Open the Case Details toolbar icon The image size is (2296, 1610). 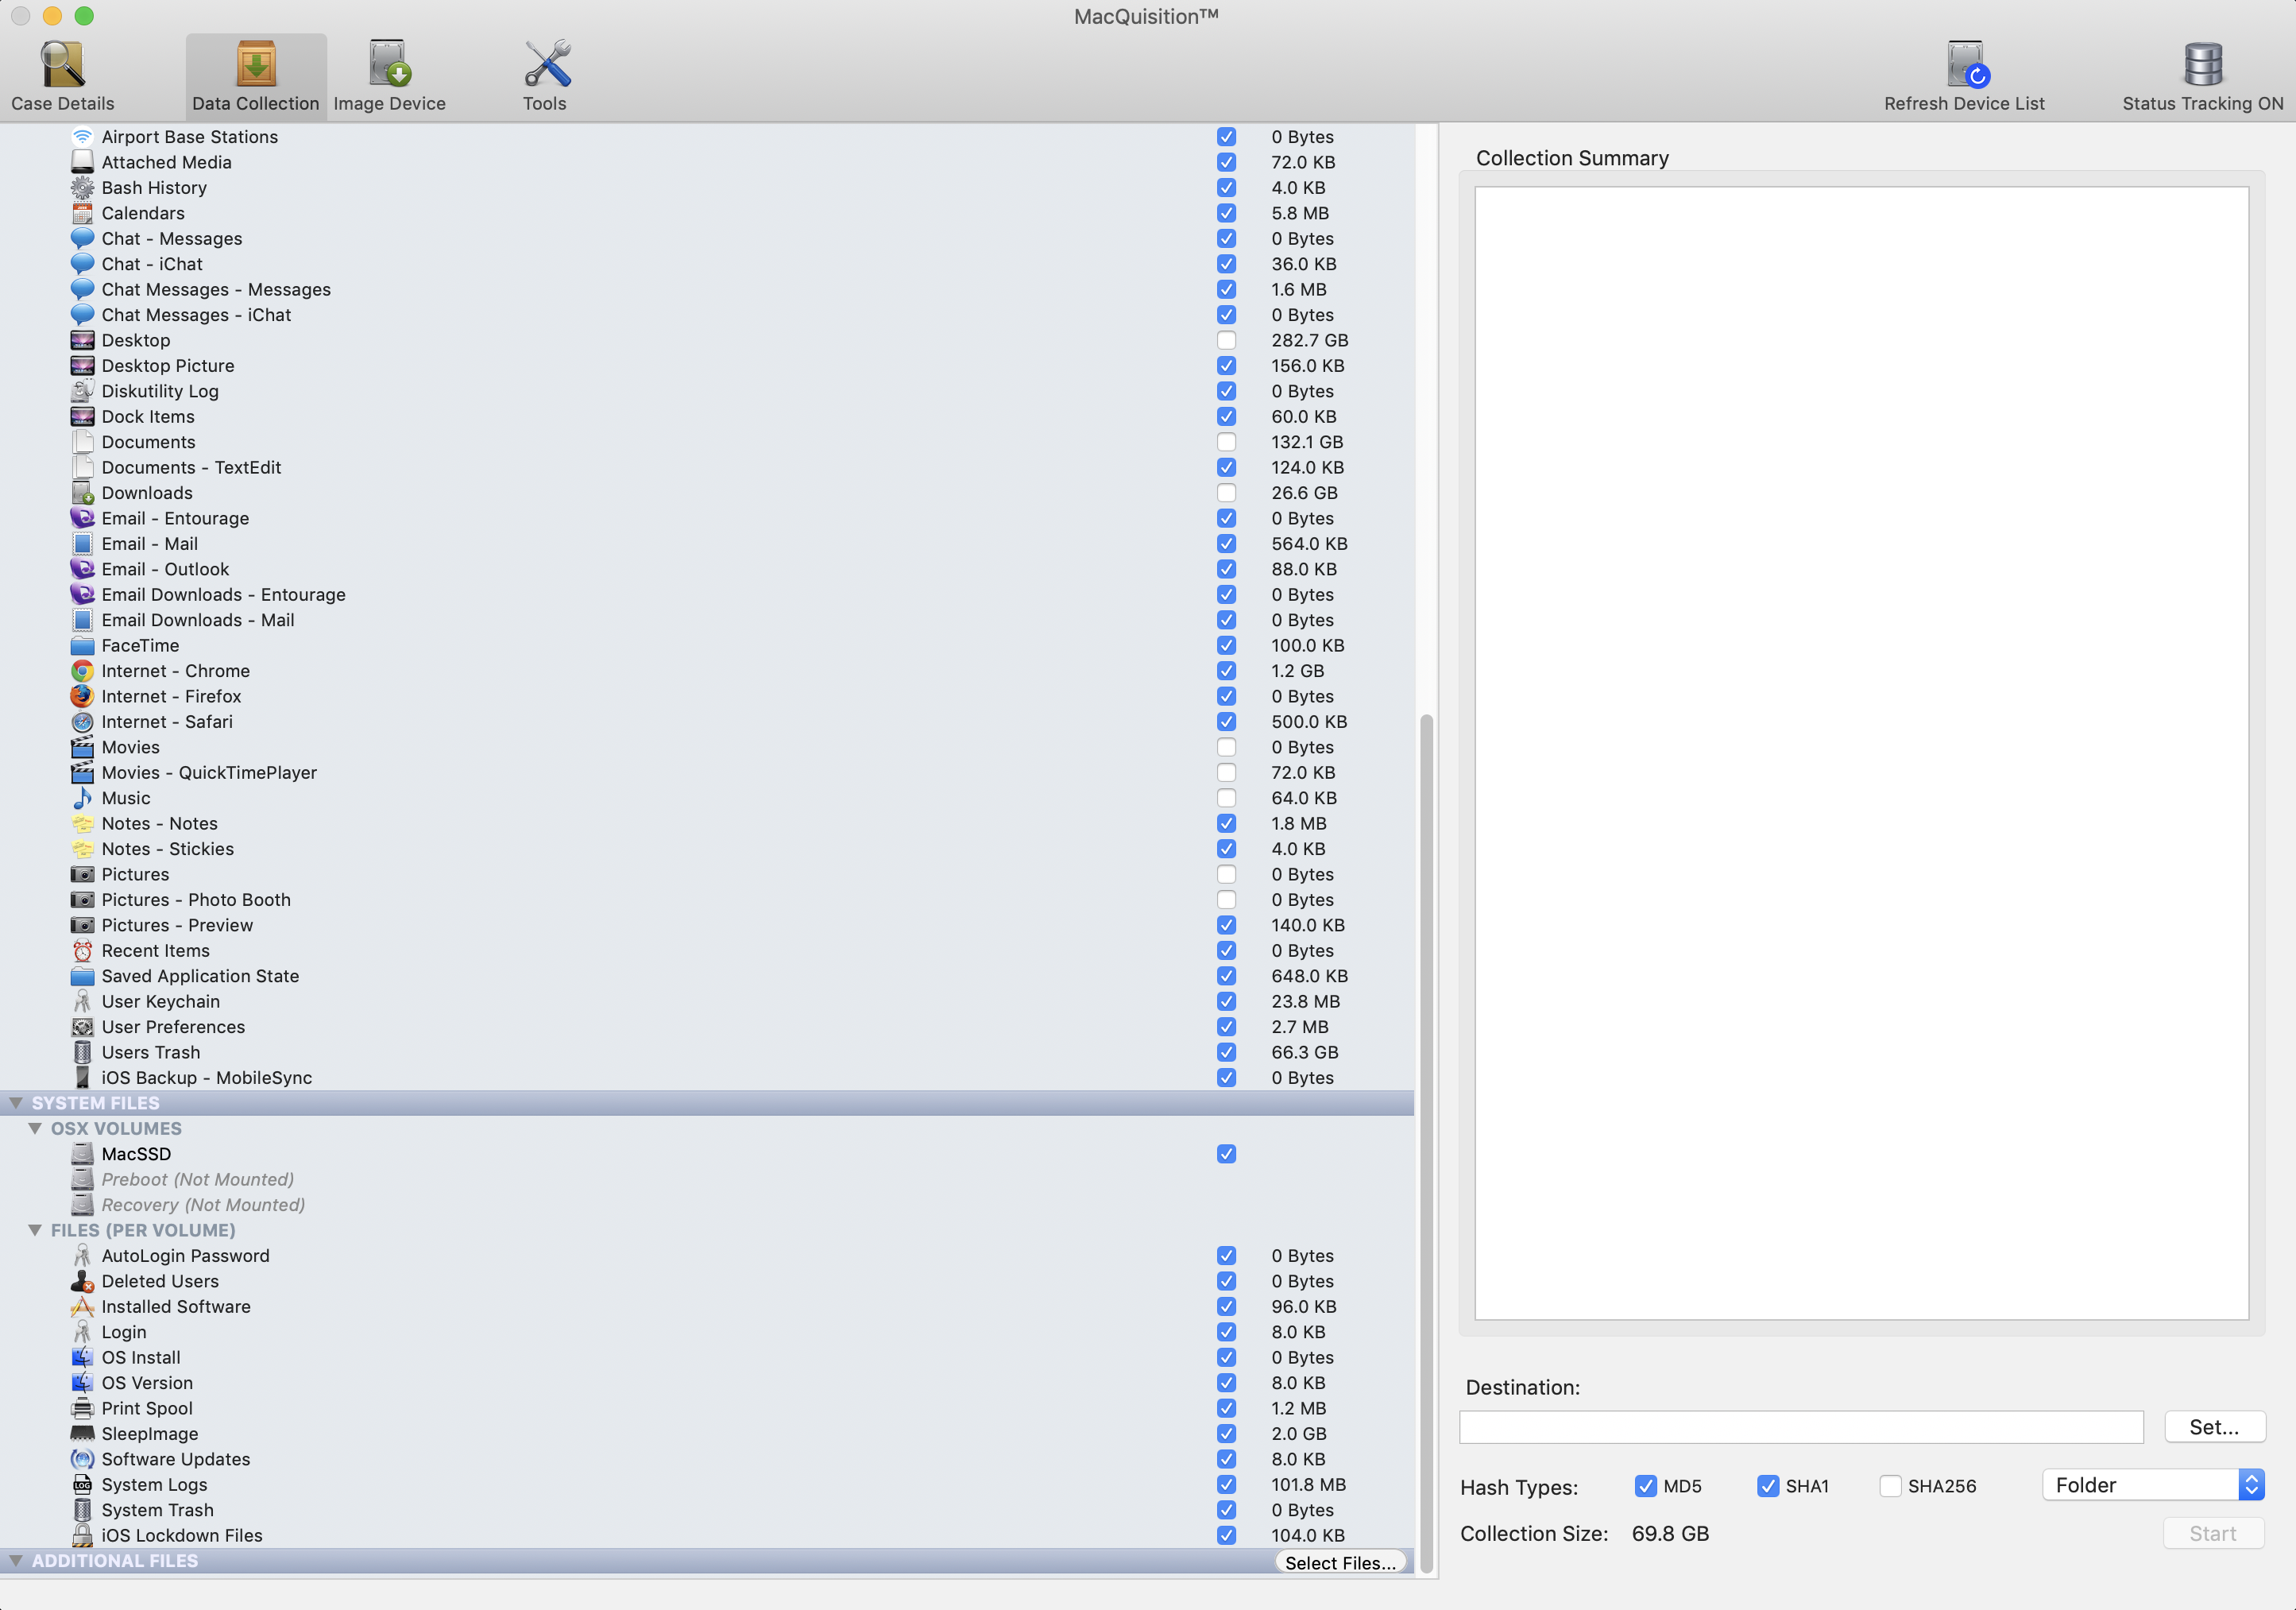click(62, 64)
